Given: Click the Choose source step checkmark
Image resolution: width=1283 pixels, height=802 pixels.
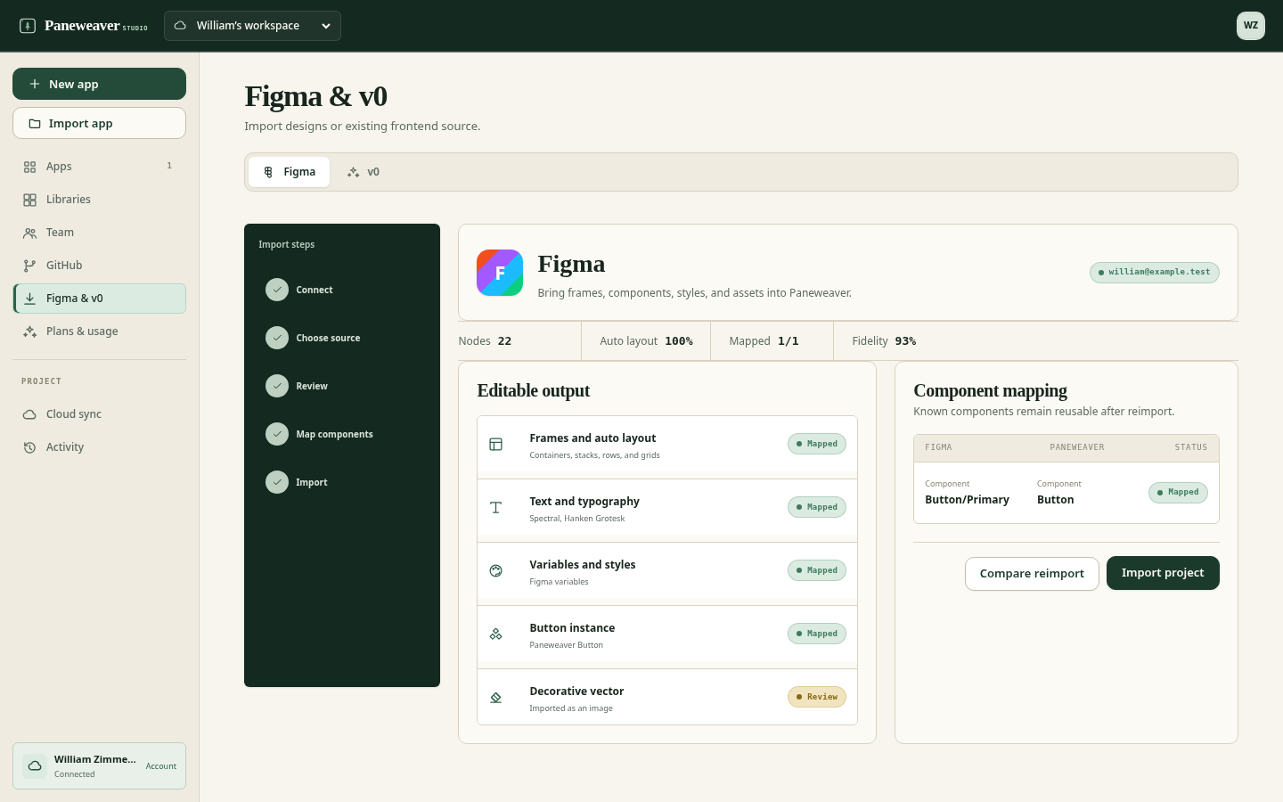Looking at the screenshot, I should 277,338.
